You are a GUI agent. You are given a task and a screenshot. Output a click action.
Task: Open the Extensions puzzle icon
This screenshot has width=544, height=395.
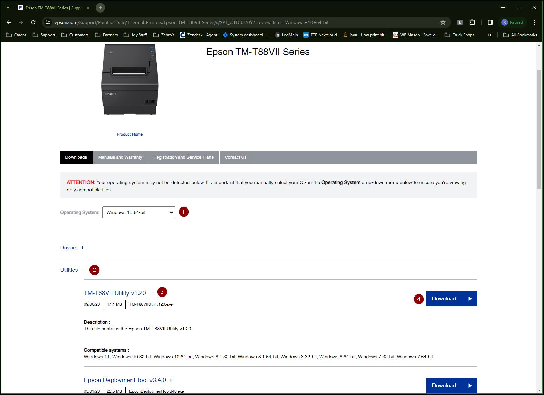(x=472, y=22)
